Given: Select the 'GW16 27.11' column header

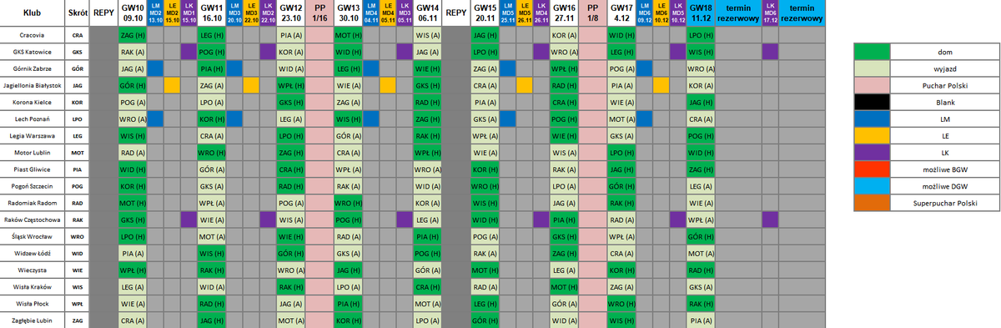Looking at the screenshot, I should pos(564,13).
